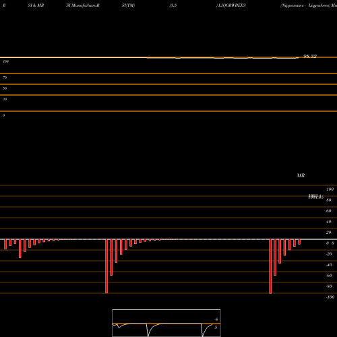The height and width of the screenshot is (337, 337).
Task: Click the MR right-axis label 20
Action: [328, 233]
